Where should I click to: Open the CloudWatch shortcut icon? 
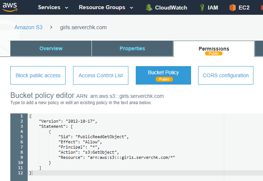pos(149,7)
